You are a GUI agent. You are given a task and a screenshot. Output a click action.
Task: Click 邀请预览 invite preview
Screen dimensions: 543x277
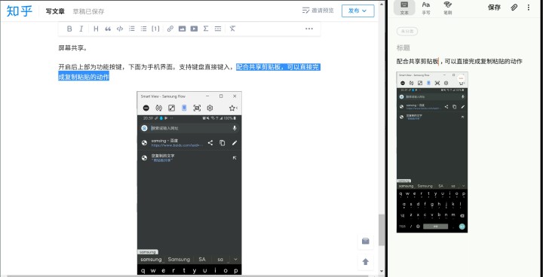[318, 11]
